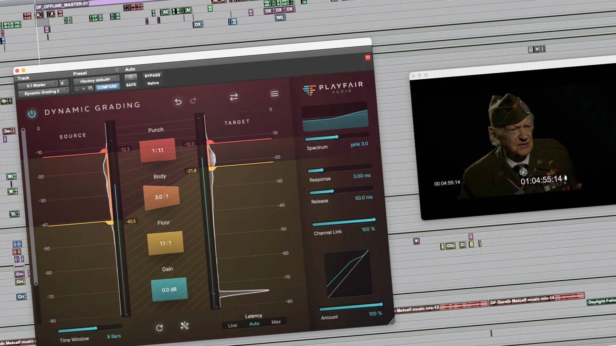The height and width of the screenshot is (346, 616).
Task: Toggle SAFE mode in automation section
Action: pyautogui.click(x=131, y=85)
